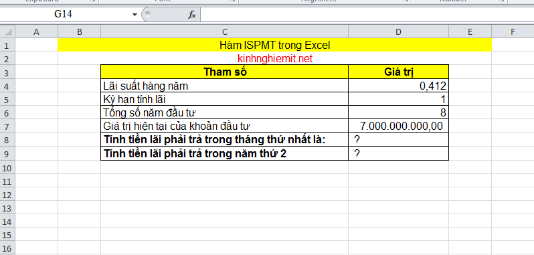Select the '?' cell in row 8

point(398,140)
